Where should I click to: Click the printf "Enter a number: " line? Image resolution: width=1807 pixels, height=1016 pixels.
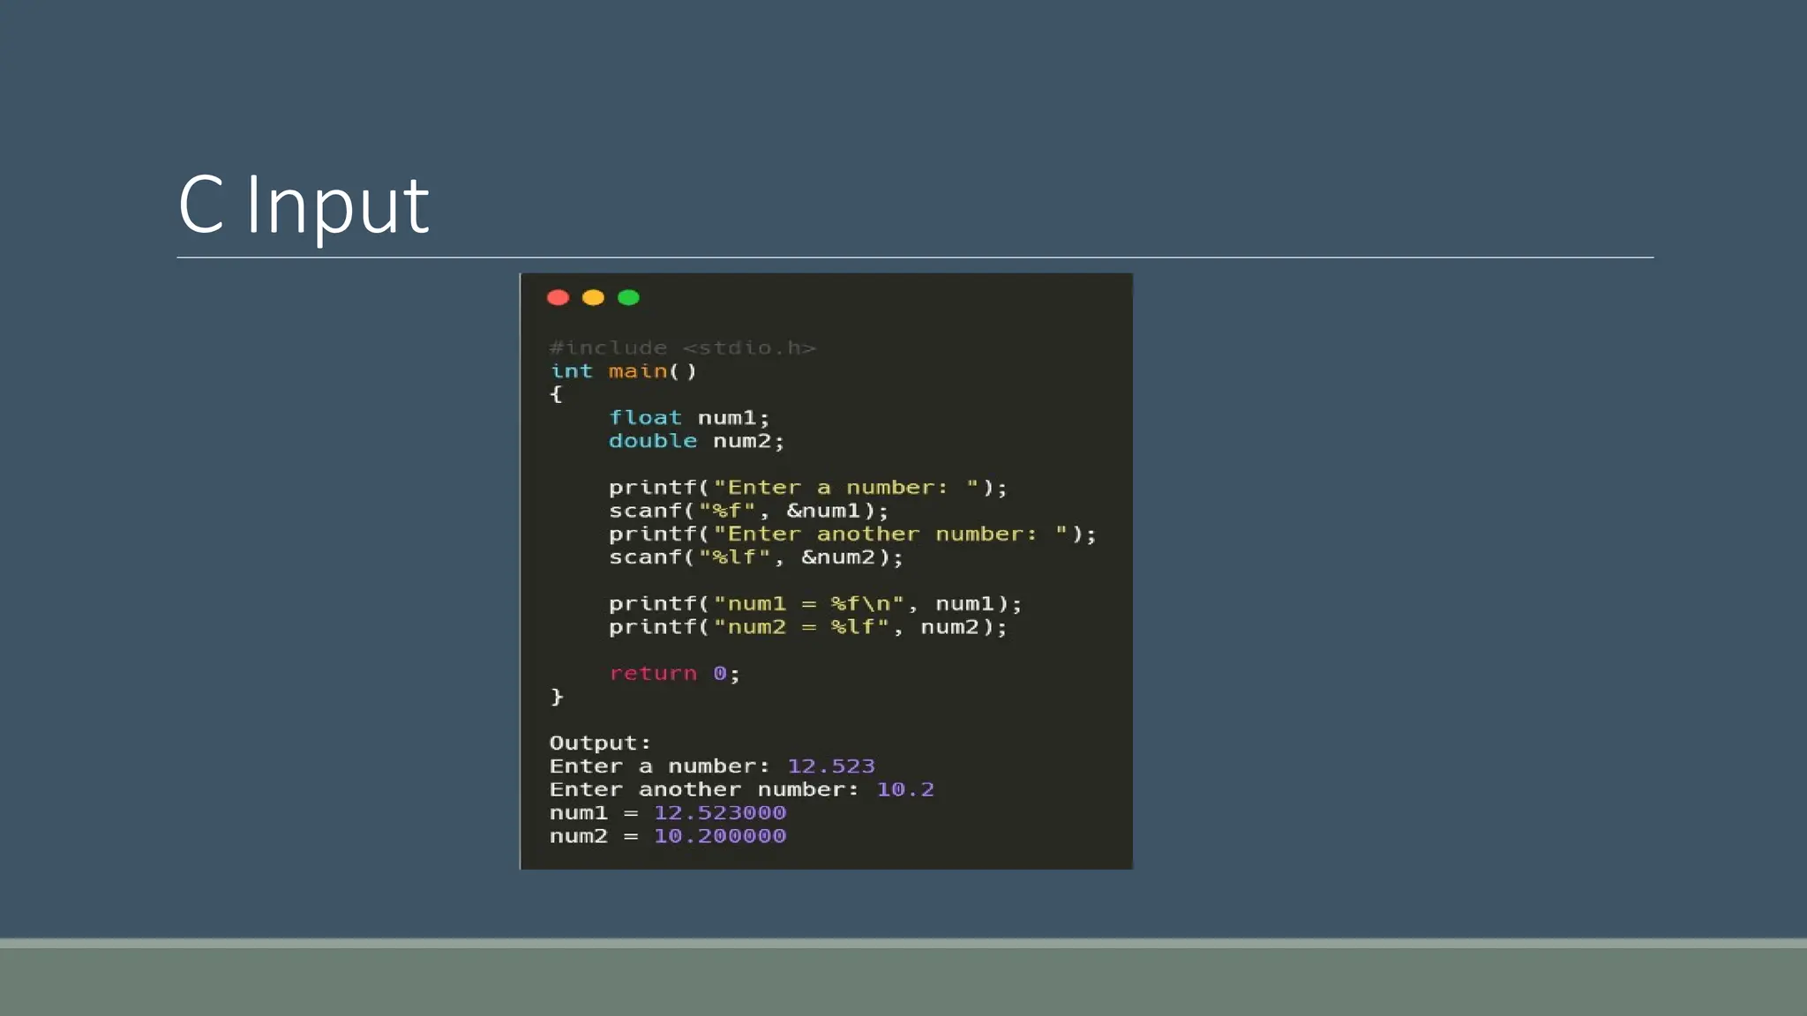[x=807, y=487]
